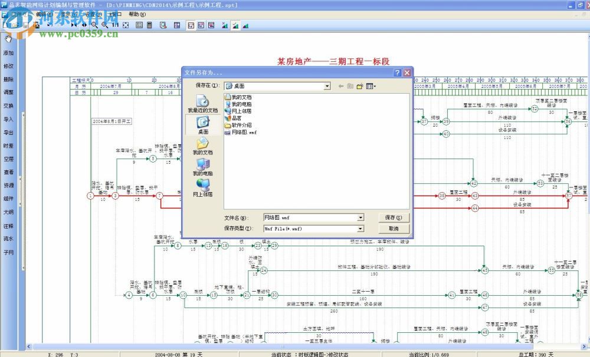Open the calculator tool on the toolbar

tap(149, 25)
